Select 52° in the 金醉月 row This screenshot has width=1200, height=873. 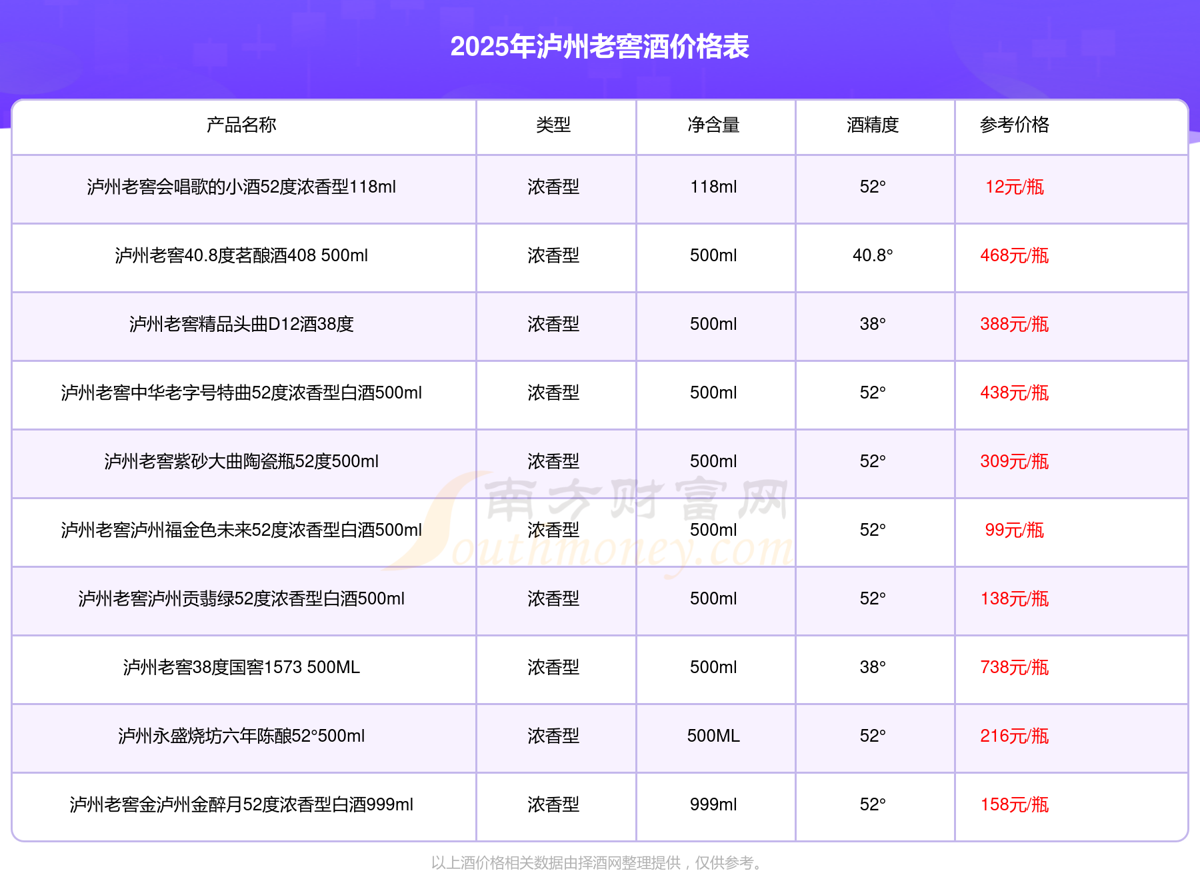(x=873, y=804)
